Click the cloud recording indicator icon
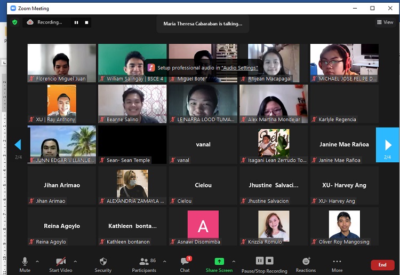Screen dimensions: 400x275 click(x=30, y=22)
